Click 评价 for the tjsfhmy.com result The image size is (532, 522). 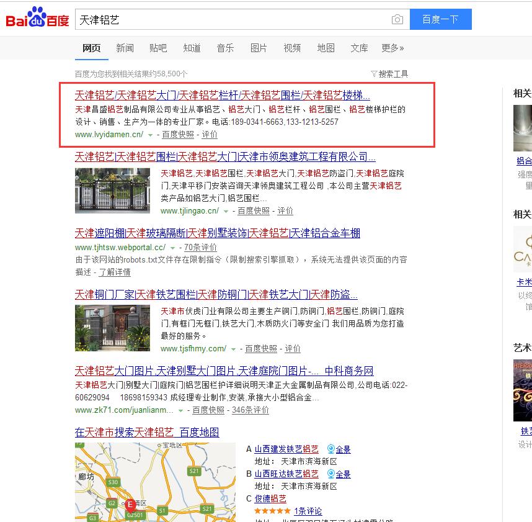click(x=293, y=348)
